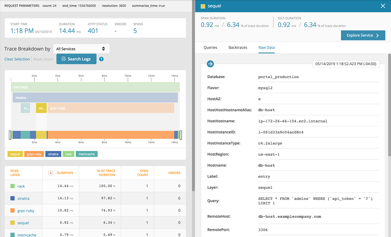This screenshot has height=237, width=391.
Task: Toggle the sequel legend tag
Action: coord(15,154)
